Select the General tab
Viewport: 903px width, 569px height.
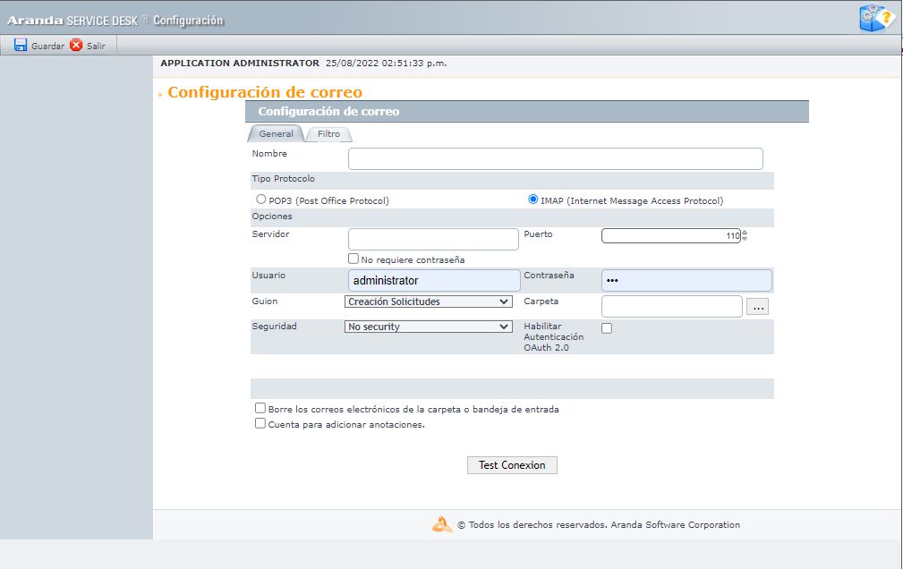(x=276, y=134)
